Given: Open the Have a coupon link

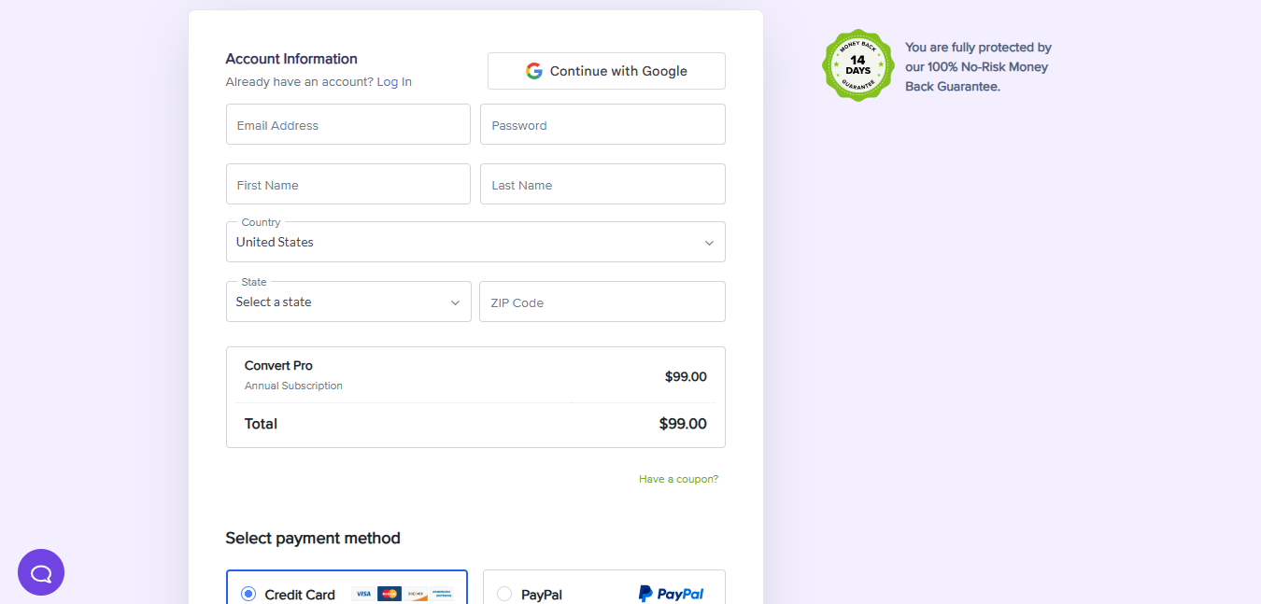Looking at the screenshot, I should coord(678,478).
